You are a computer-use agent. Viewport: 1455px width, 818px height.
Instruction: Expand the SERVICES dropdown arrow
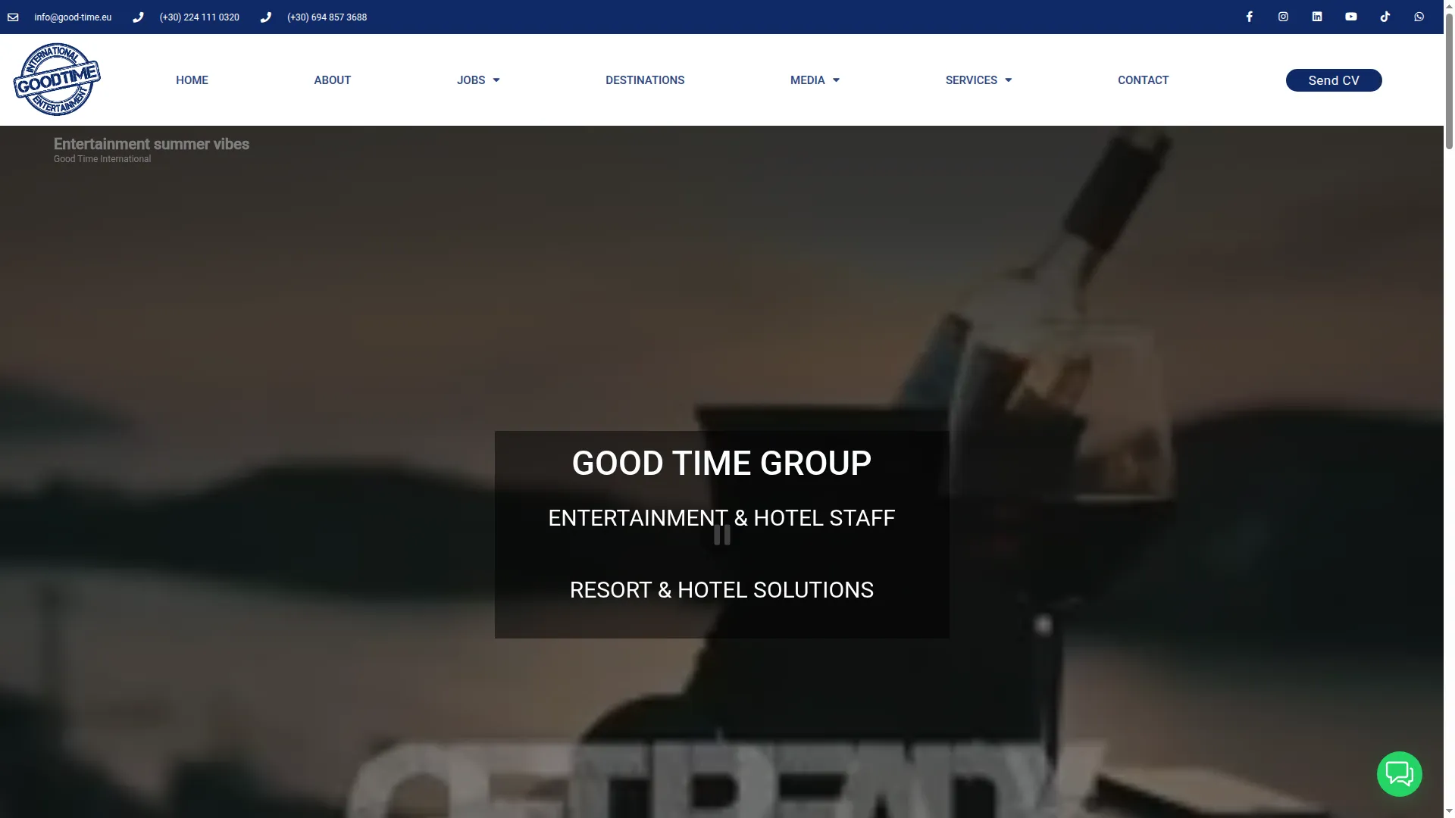coord(1008,80)
